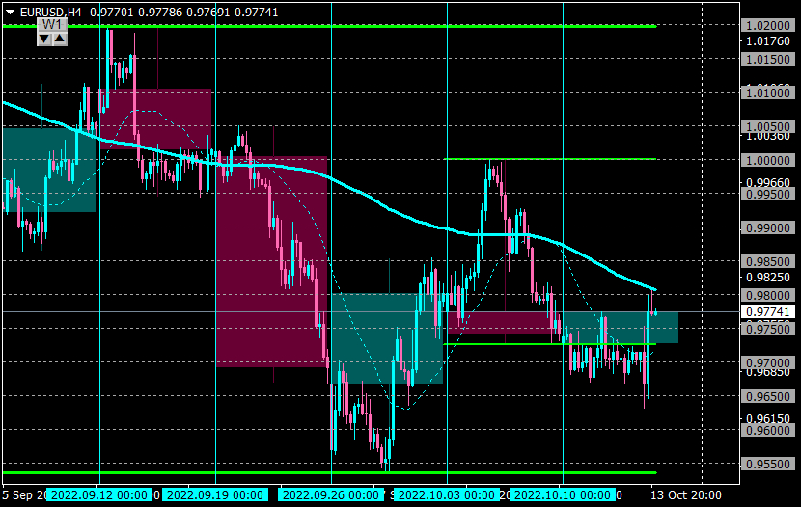Screen dimensions: 801x507
Task: Click the 13 Oct 20:00 time label
Action: 685,494
